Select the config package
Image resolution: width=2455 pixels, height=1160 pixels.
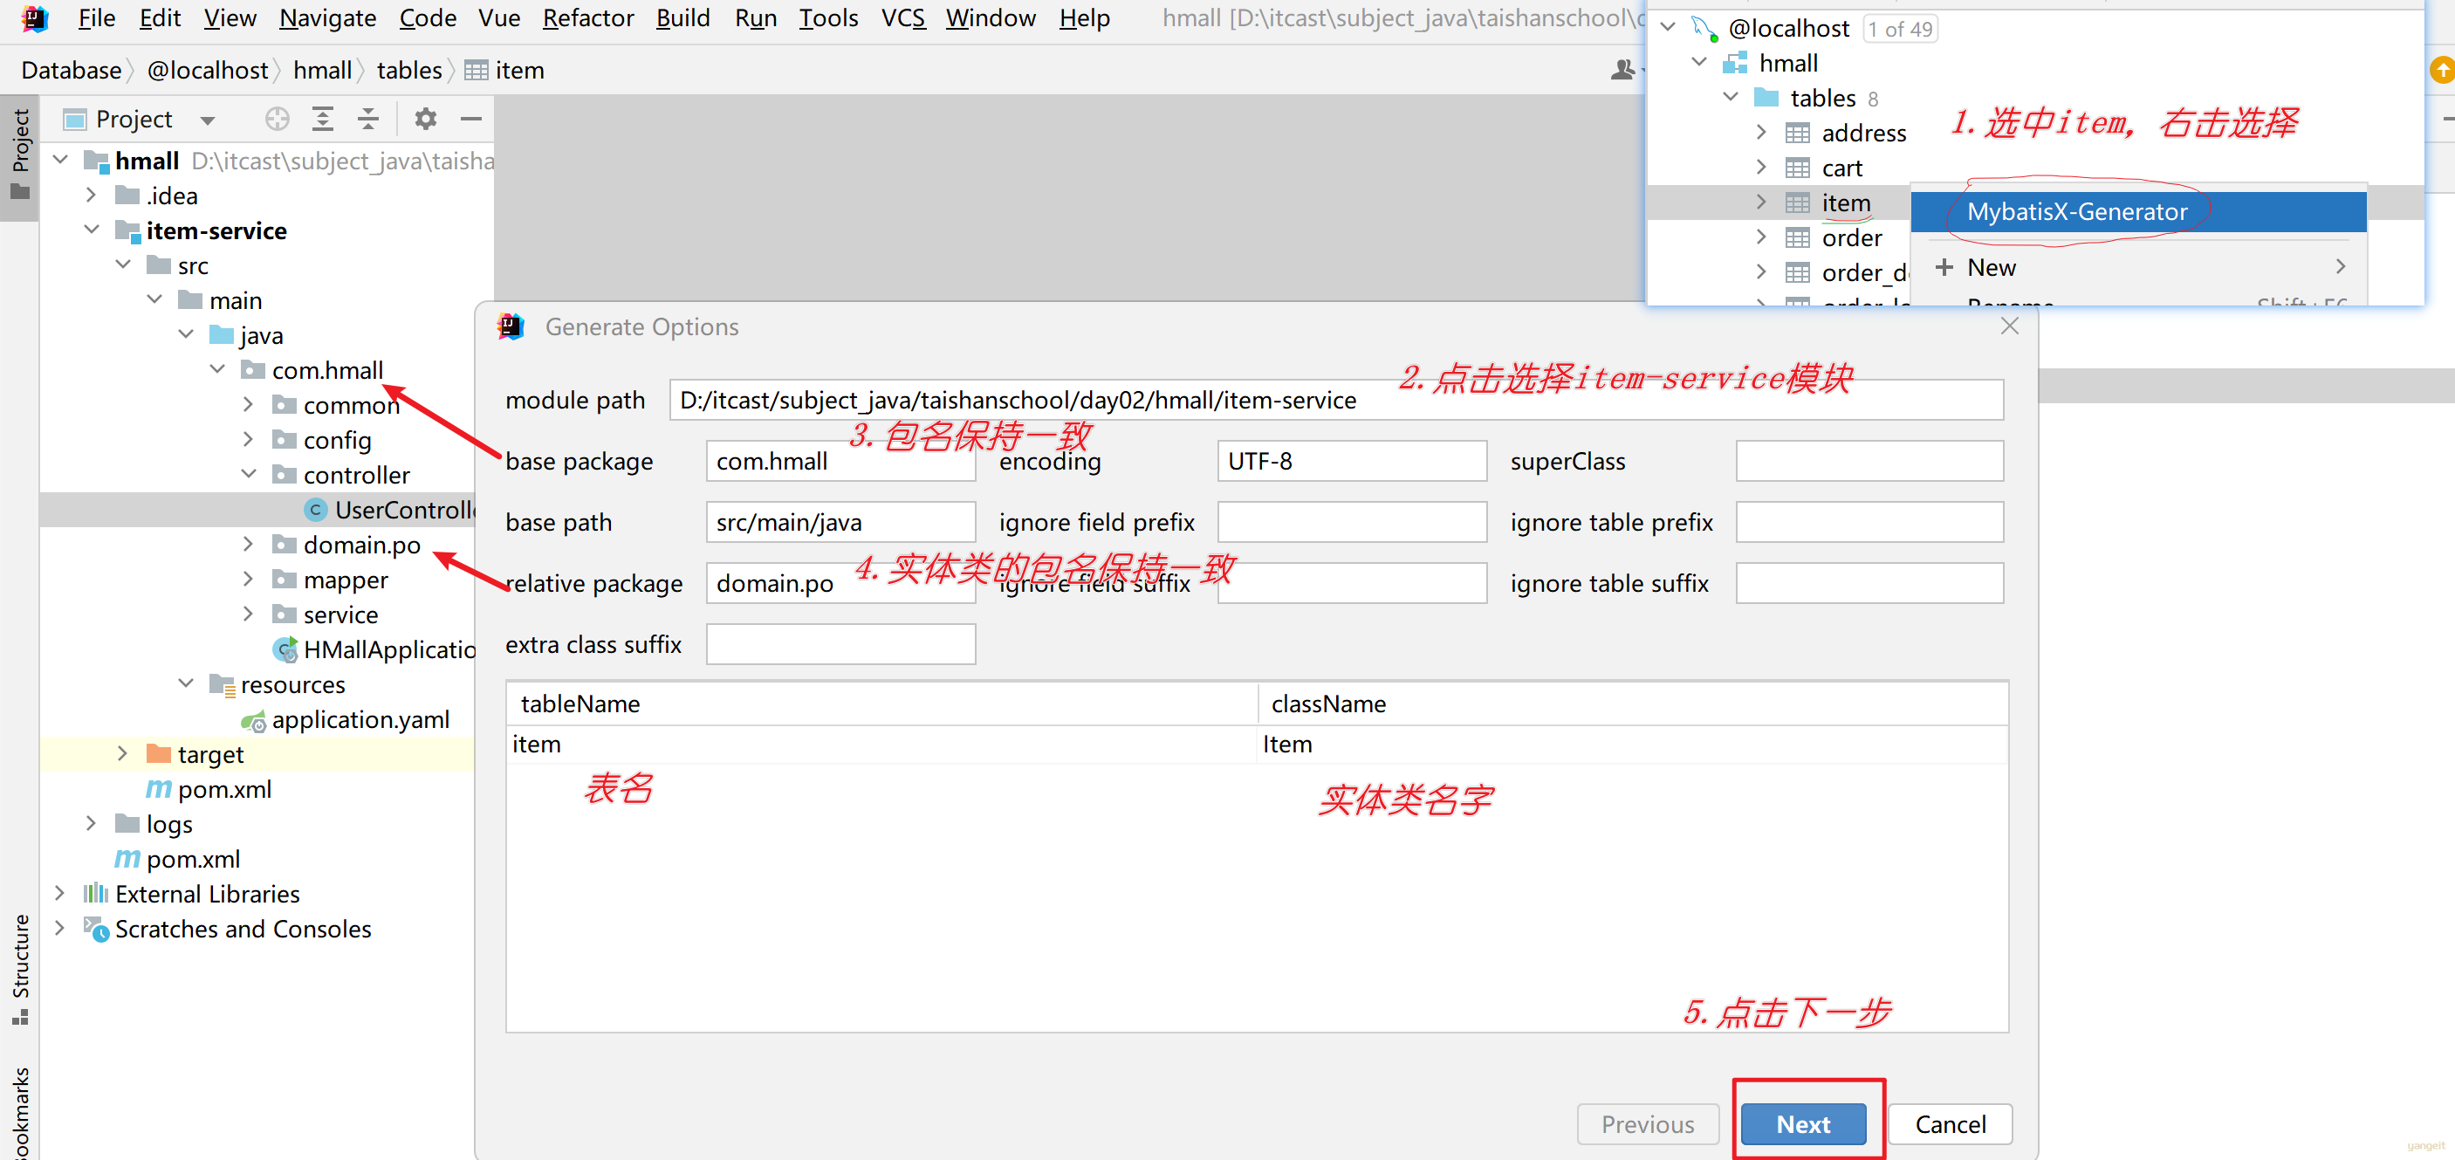(336, 441)
